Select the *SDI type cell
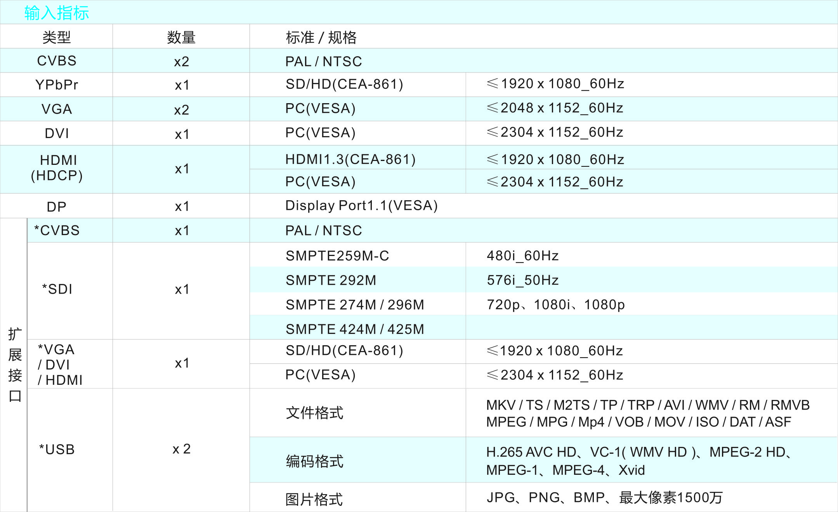838x512 pixels. tap(57, 289)
